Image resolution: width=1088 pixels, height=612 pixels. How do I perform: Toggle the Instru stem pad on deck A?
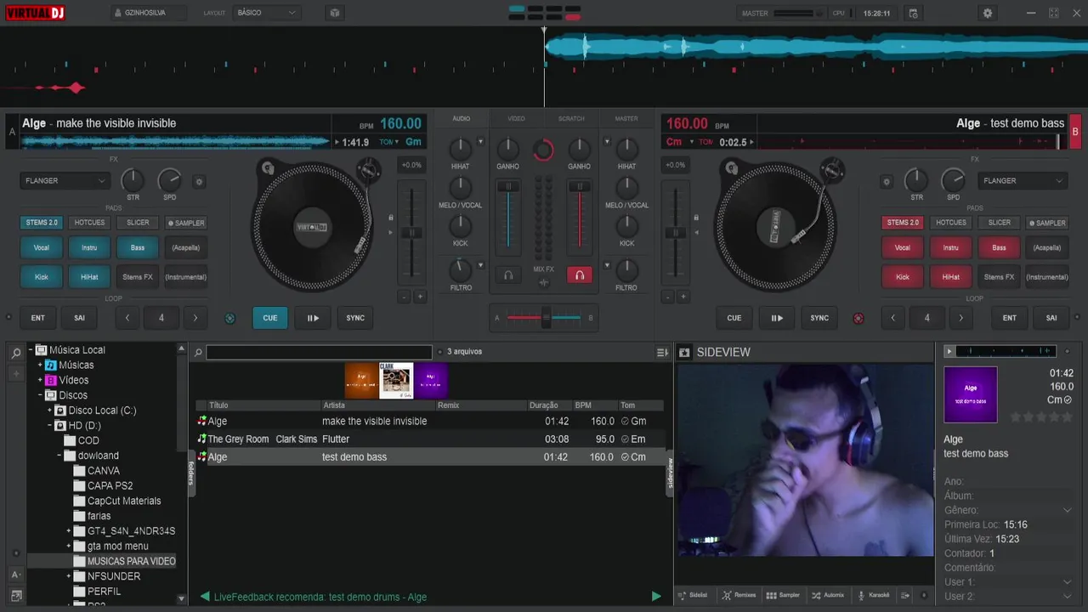coord(89,248)
